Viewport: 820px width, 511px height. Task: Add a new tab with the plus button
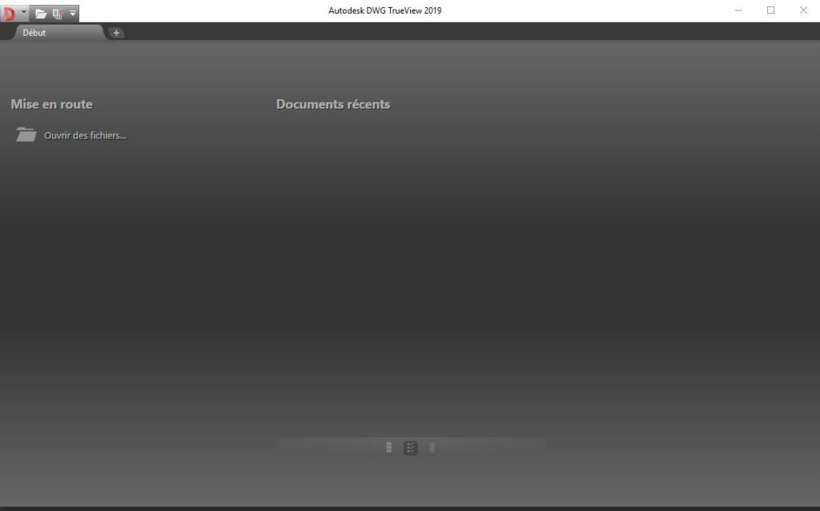(116, 33)
